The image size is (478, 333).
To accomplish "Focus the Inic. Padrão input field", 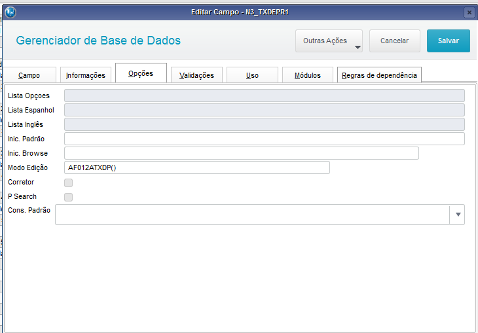I will [265, 139].
